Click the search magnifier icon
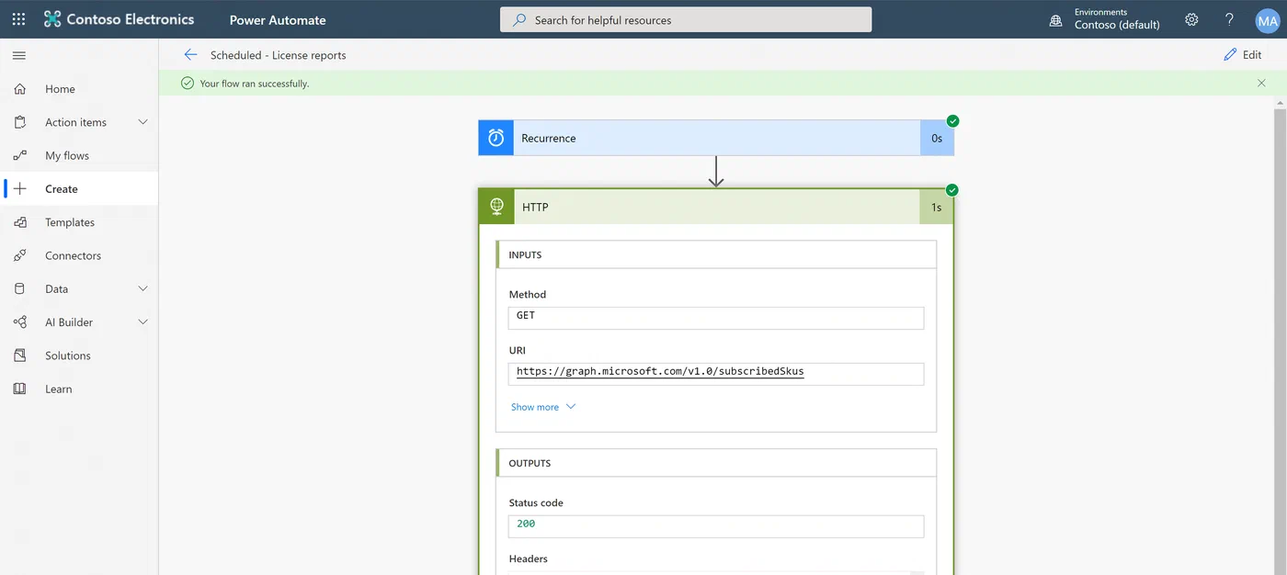This screenshot has width=1287, height=575. click(x=520, y=19)
